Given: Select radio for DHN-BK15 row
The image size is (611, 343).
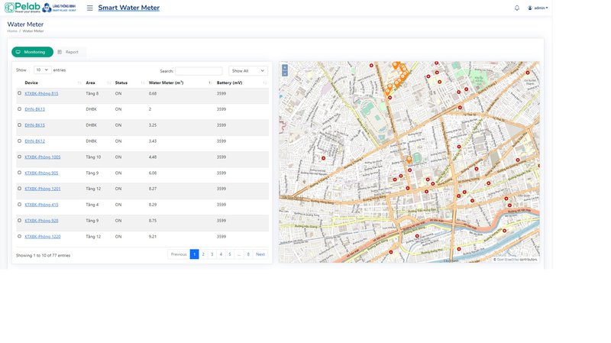Looking at the screenshot, I should point(20,125).
